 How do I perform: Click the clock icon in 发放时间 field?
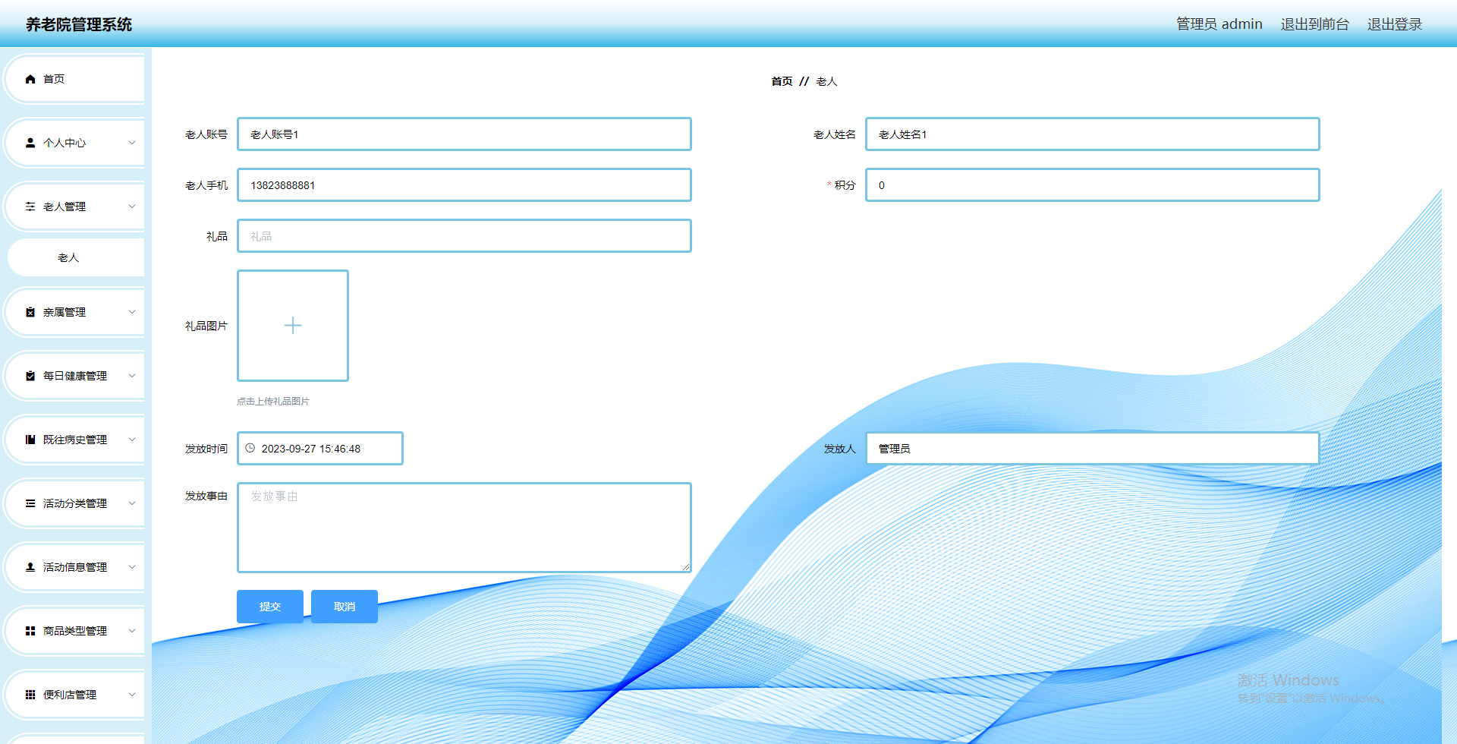250,448
